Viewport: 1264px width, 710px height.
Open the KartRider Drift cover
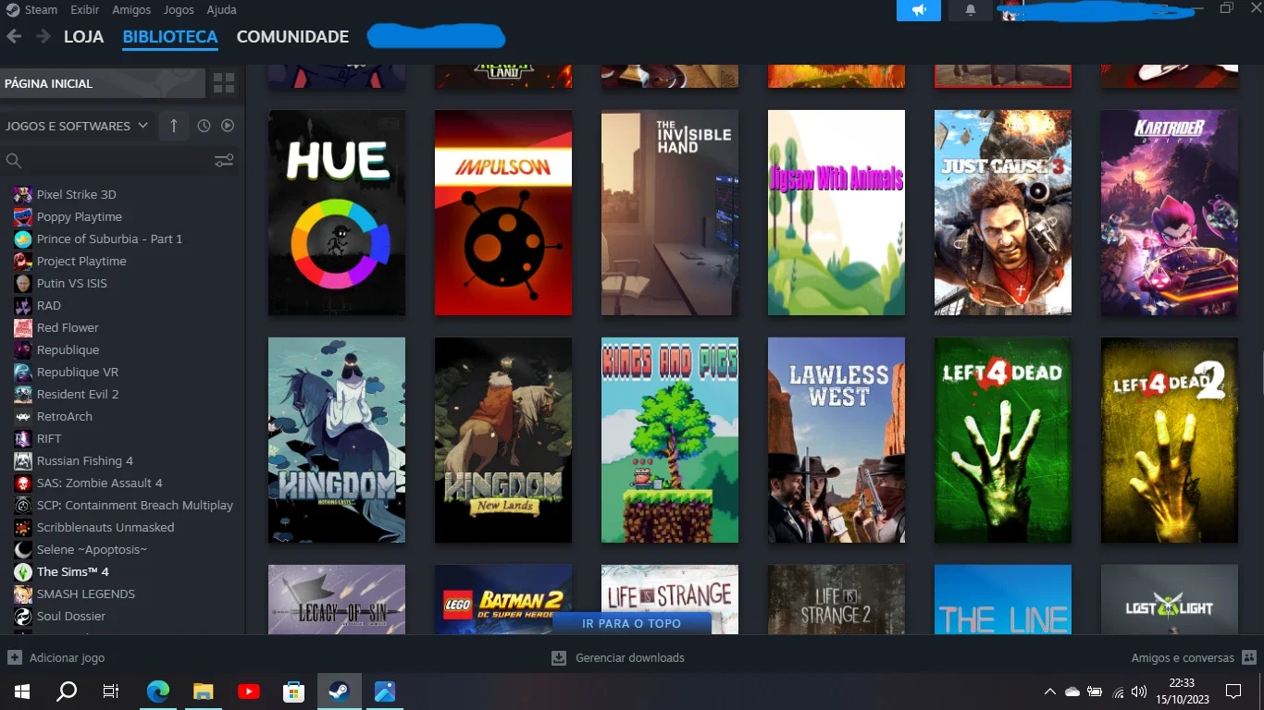click(x=1170, y=213)
